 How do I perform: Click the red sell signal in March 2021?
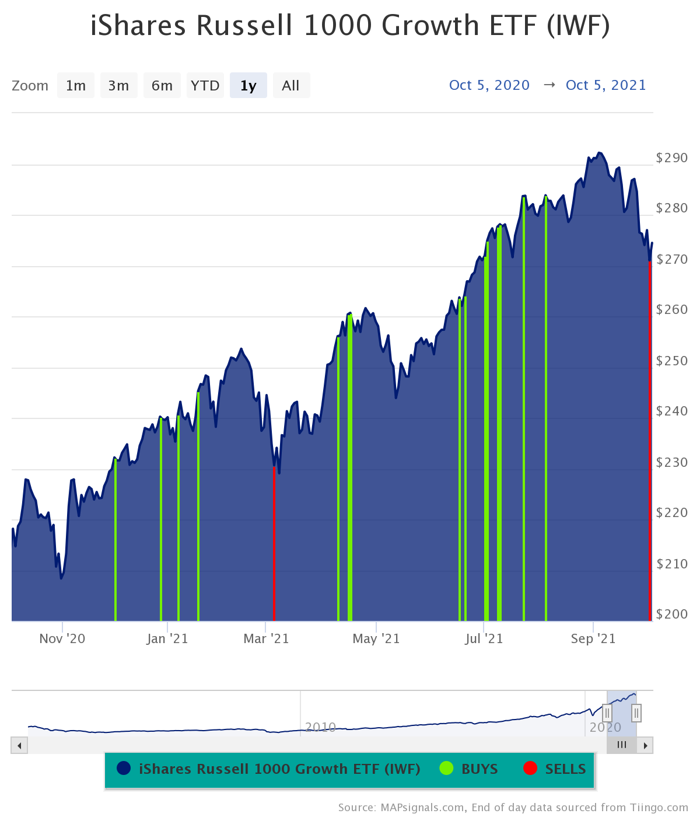[x=274, y=543]
